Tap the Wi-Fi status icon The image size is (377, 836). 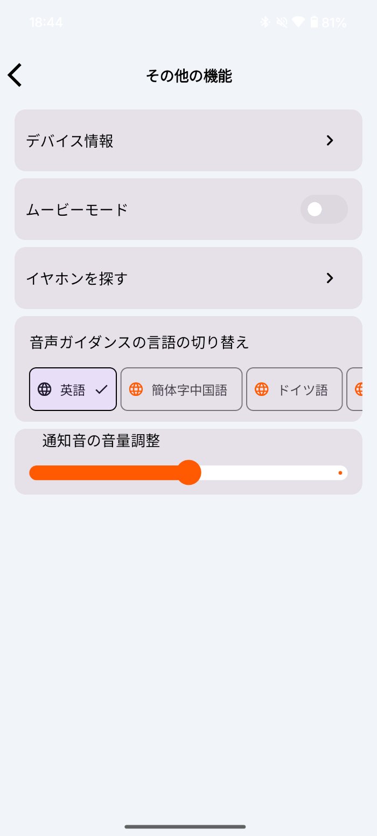coord(298,22)
